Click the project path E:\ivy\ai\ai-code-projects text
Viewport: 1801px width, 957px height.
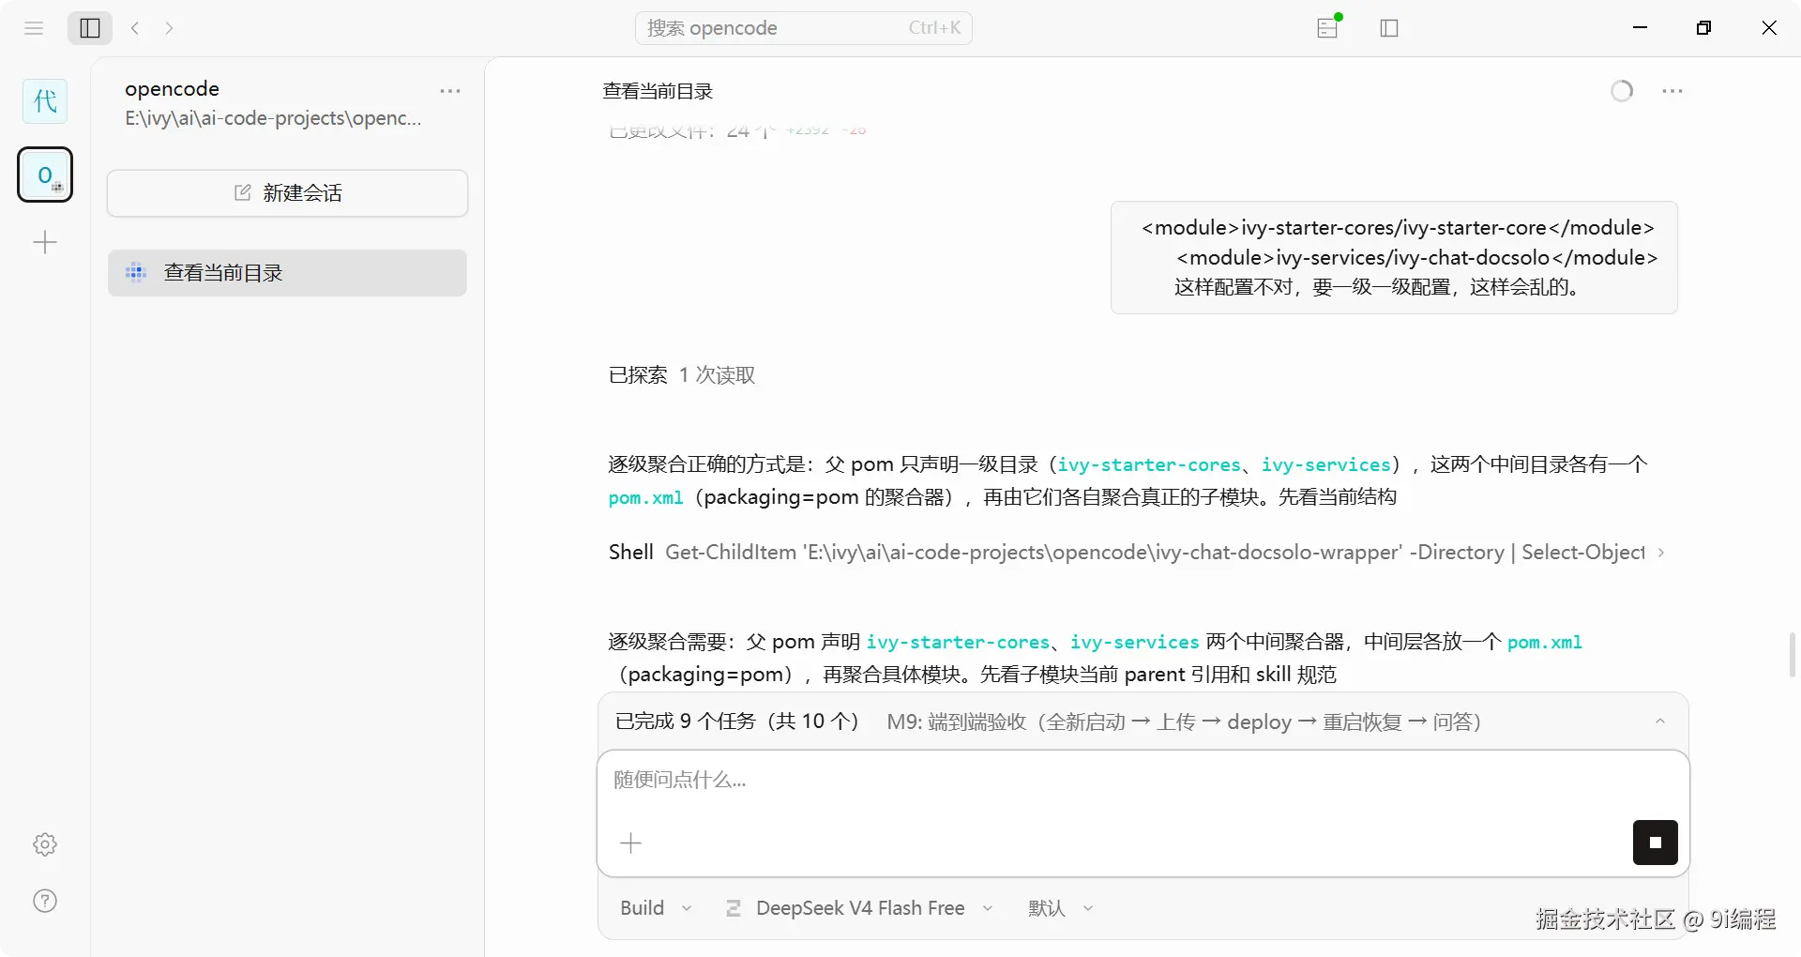click(273, 118)
